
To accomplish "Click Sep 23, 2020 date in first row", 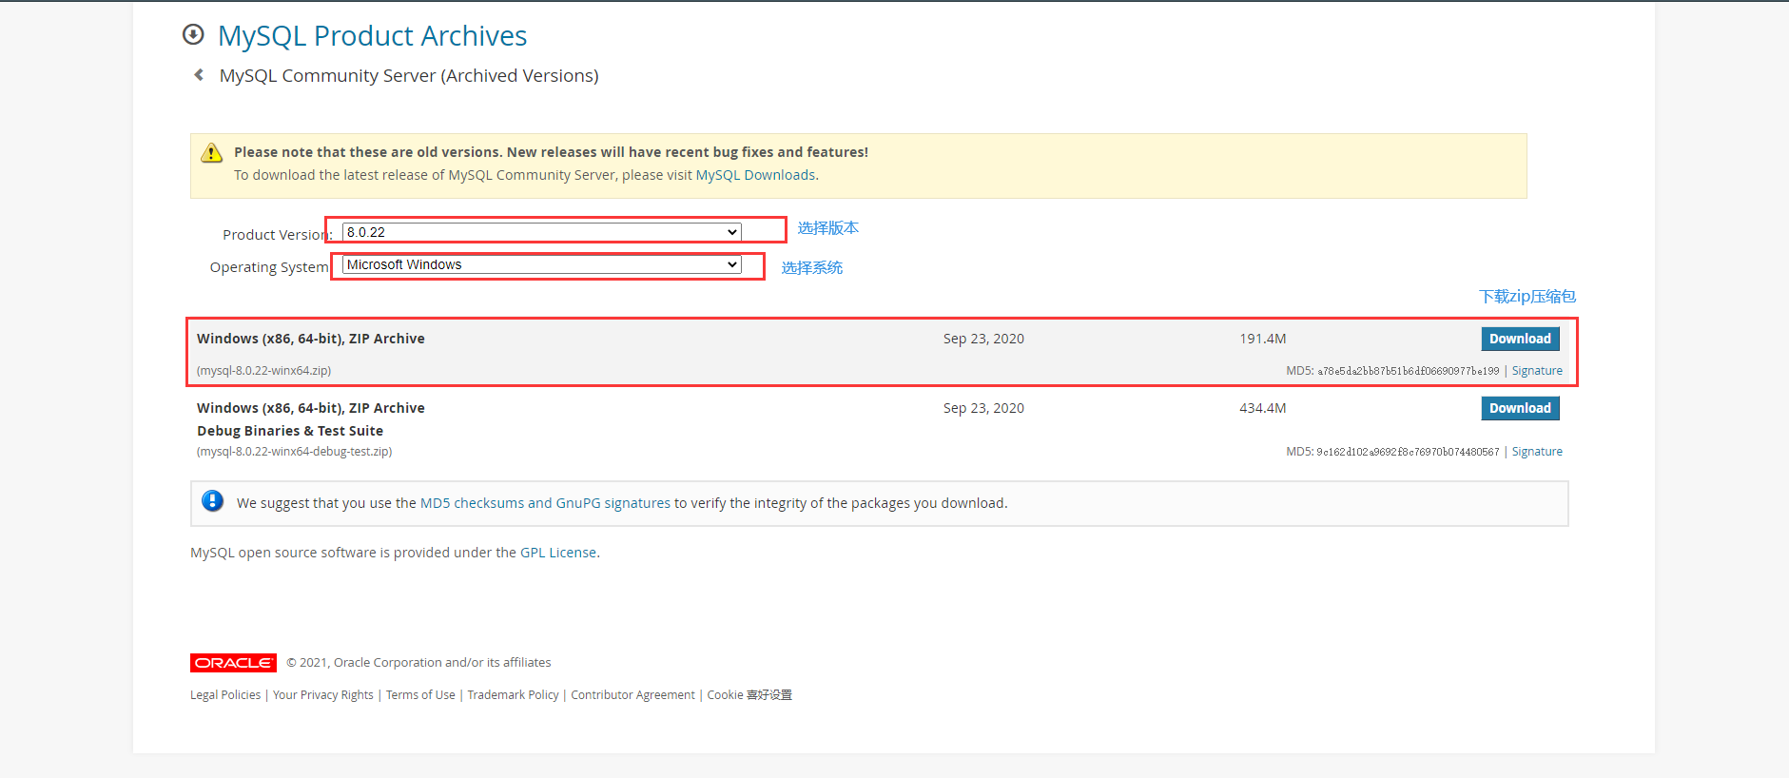I will [x=983, y=339].
